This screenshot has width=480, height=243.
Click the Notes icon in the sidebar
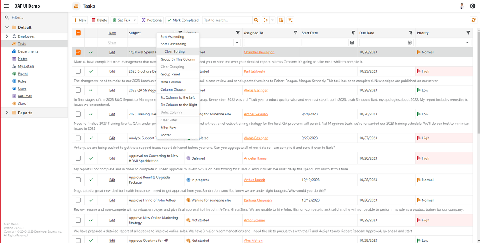coord(14,59)
